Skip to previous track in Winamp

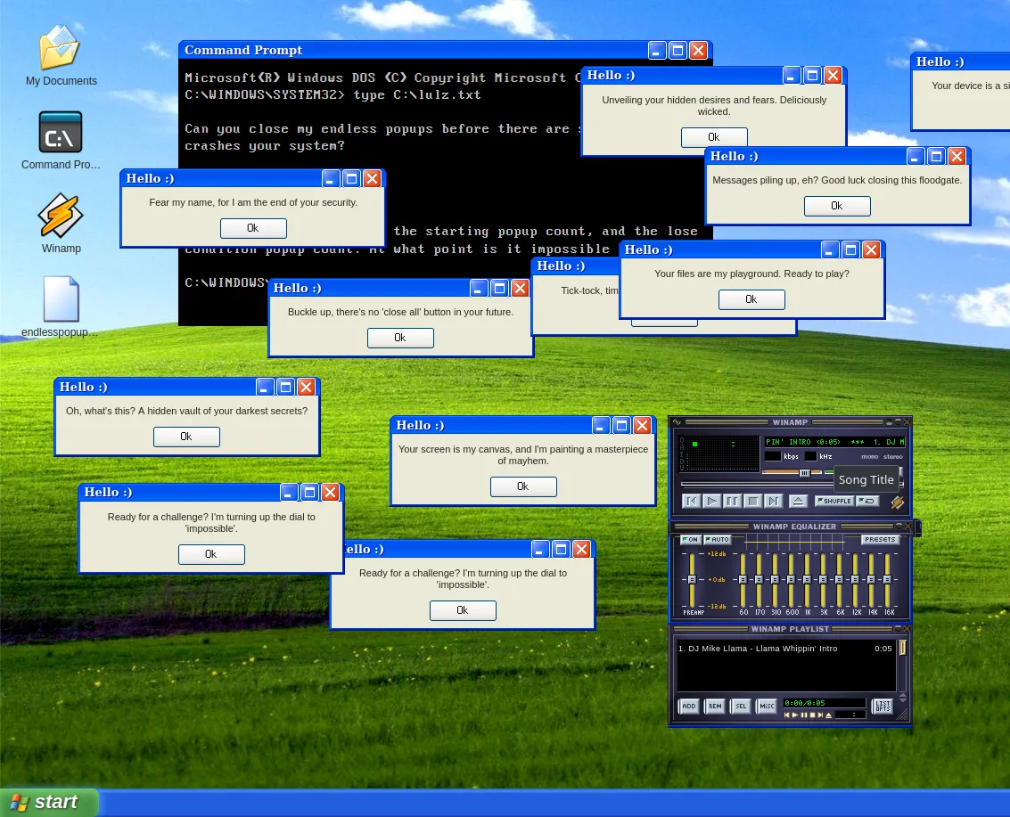691,502
